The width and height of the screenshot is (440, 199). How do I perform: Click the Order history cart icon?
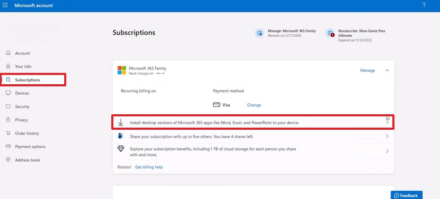pos(8,133)
